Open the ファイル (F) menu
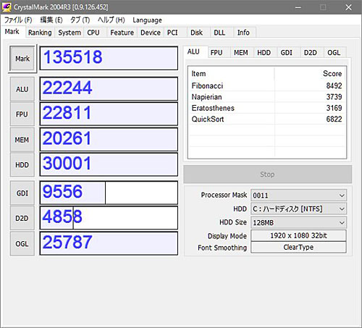This screenshot has height=328, width=362. coord(18,20)
